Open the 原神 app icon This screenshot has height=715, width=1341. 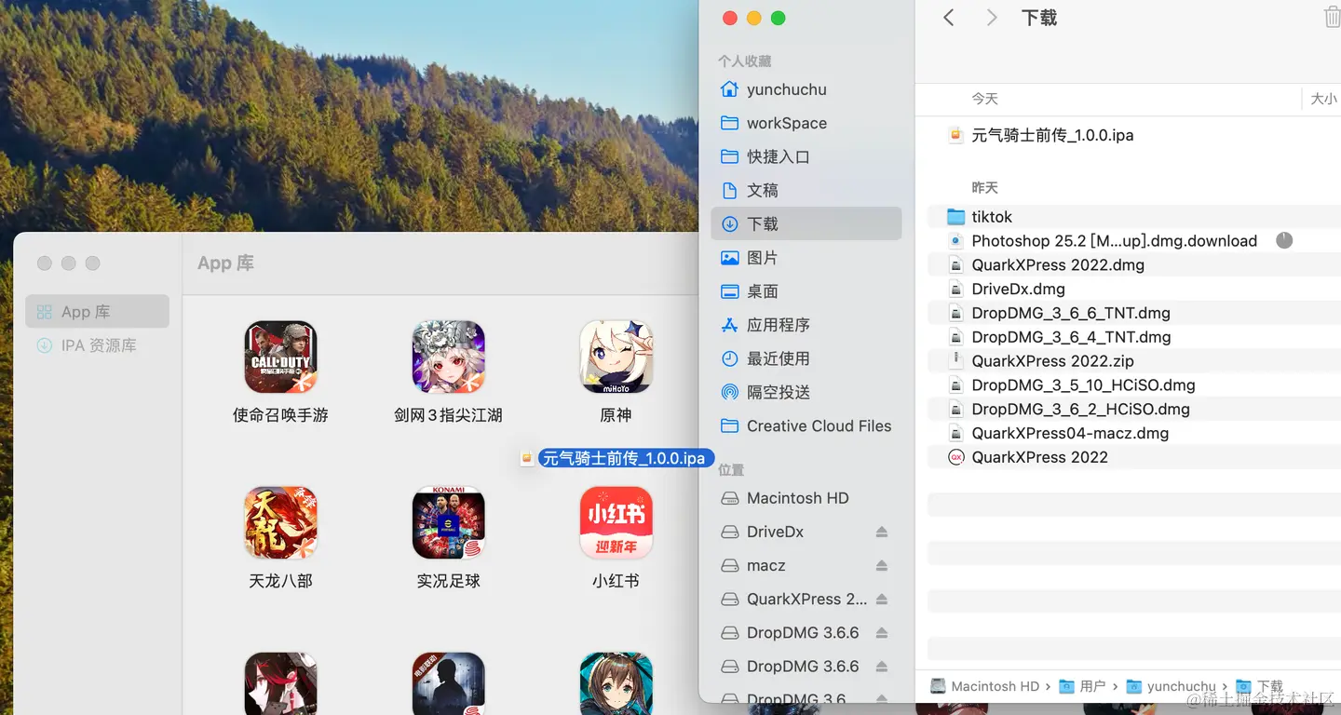[616, 357]
